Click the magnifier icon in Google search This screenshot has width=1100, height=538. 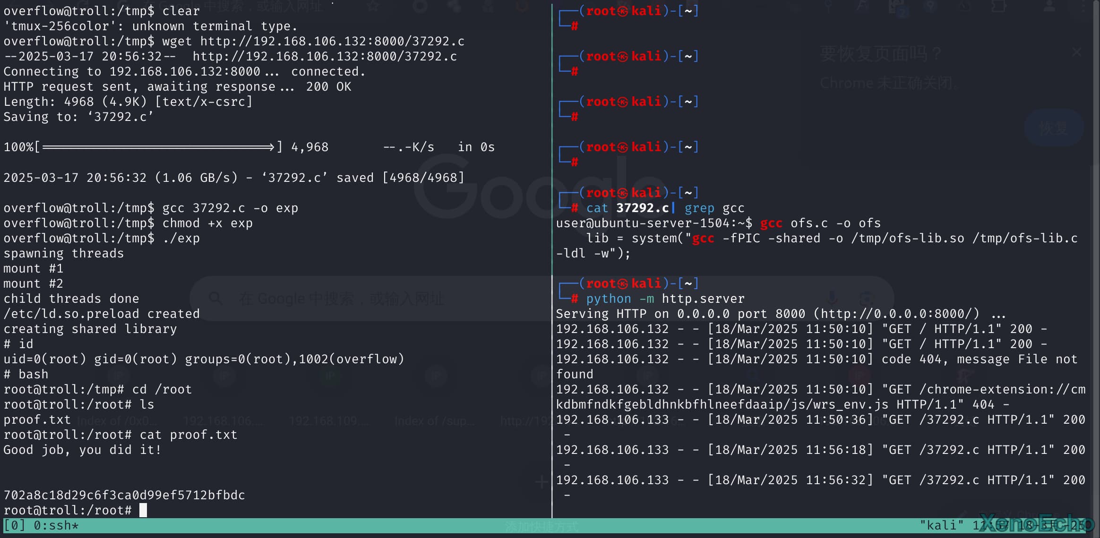tap(215, 299)
